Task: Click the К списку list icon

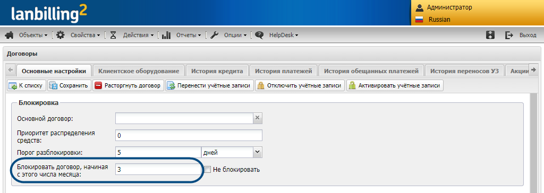Action: point(13,85)
